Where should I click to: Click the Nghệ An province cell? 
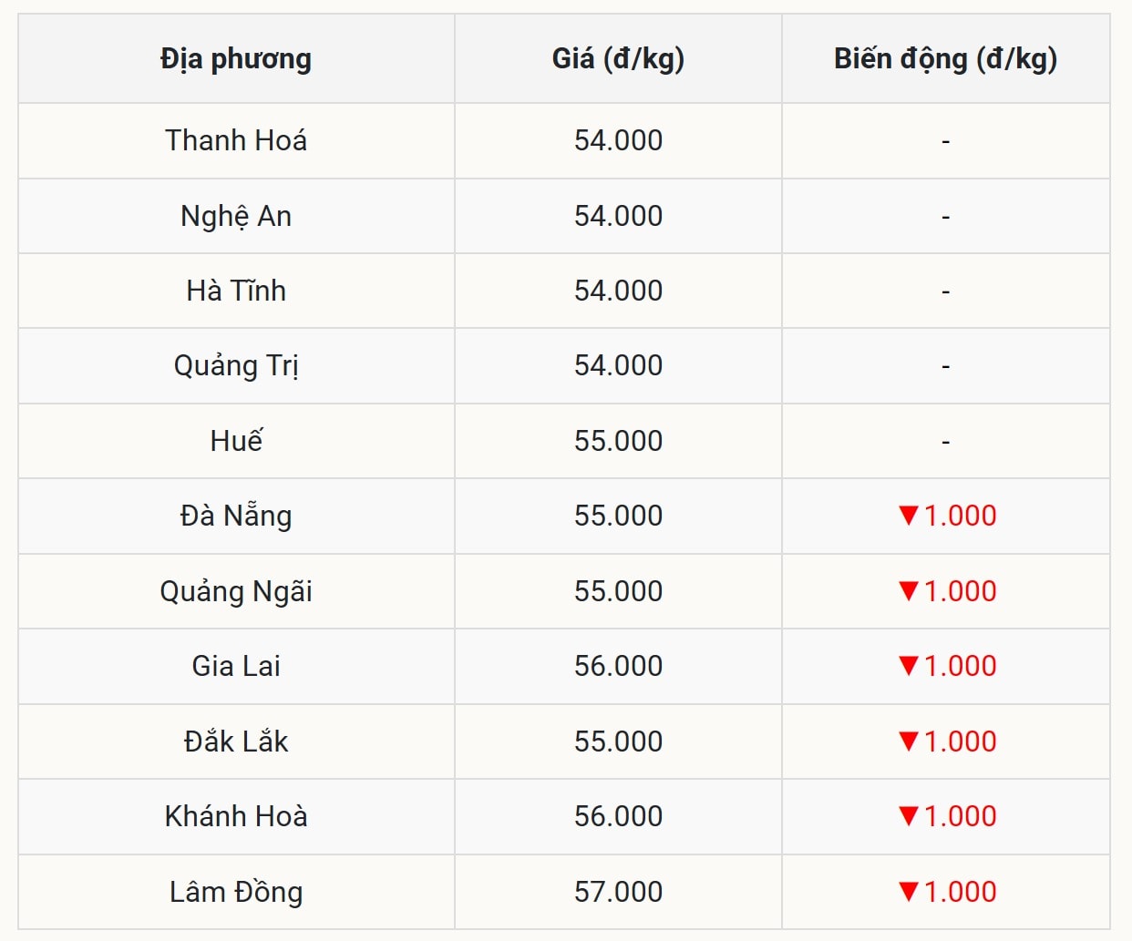click(236, 216)
